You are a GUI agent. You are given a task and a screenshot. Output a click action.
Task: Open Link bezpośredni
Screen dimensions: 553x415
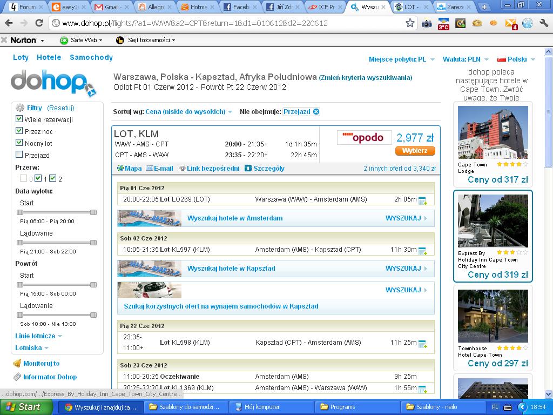pos(213,169)
